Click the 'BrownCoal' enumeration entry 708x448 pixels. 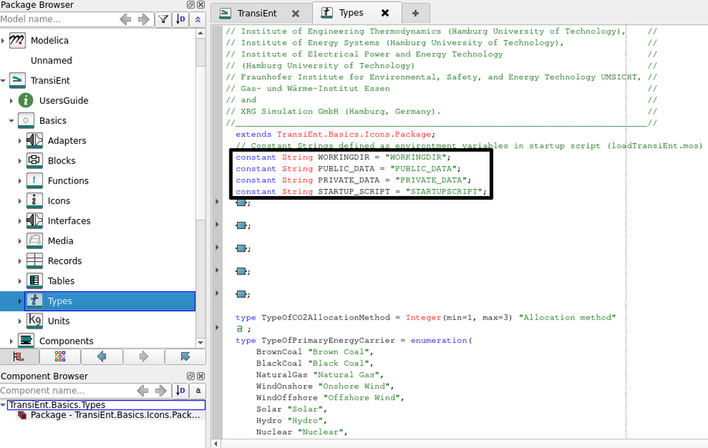279,351
